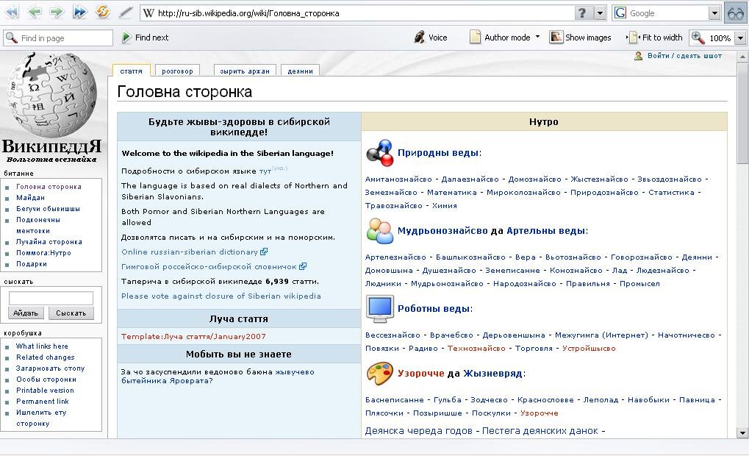Open the деянни tab
This screenshot has width=749, height=456.
click(300, 71)
